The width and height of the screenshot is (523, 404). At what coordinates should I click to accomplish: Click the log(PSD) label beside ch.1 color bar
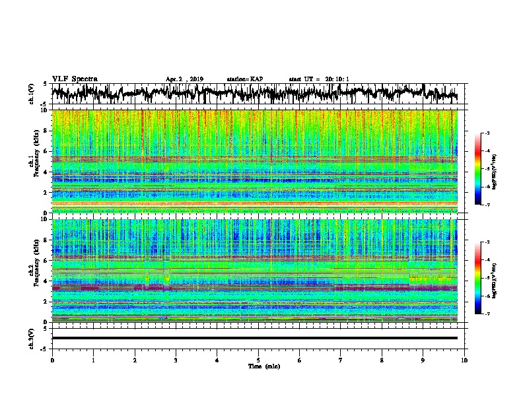(495, 172)
